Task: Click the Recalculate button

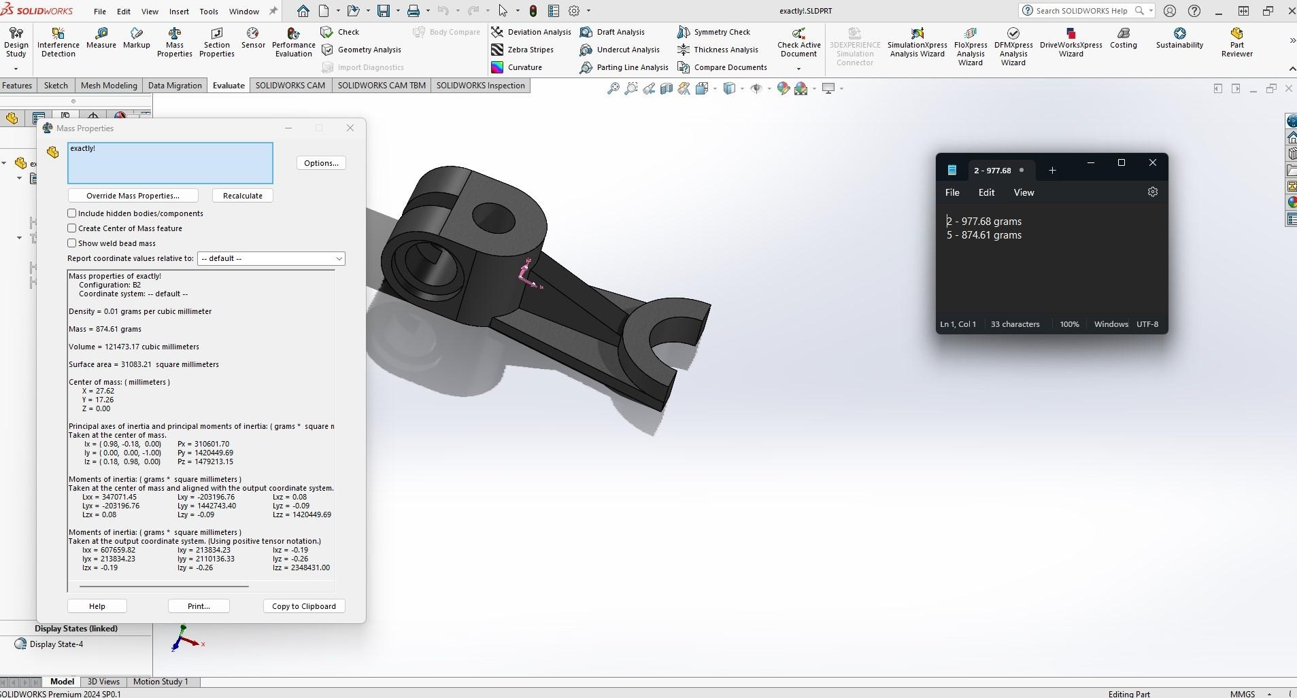Action: pyautogui.click(x=243, y=196)
